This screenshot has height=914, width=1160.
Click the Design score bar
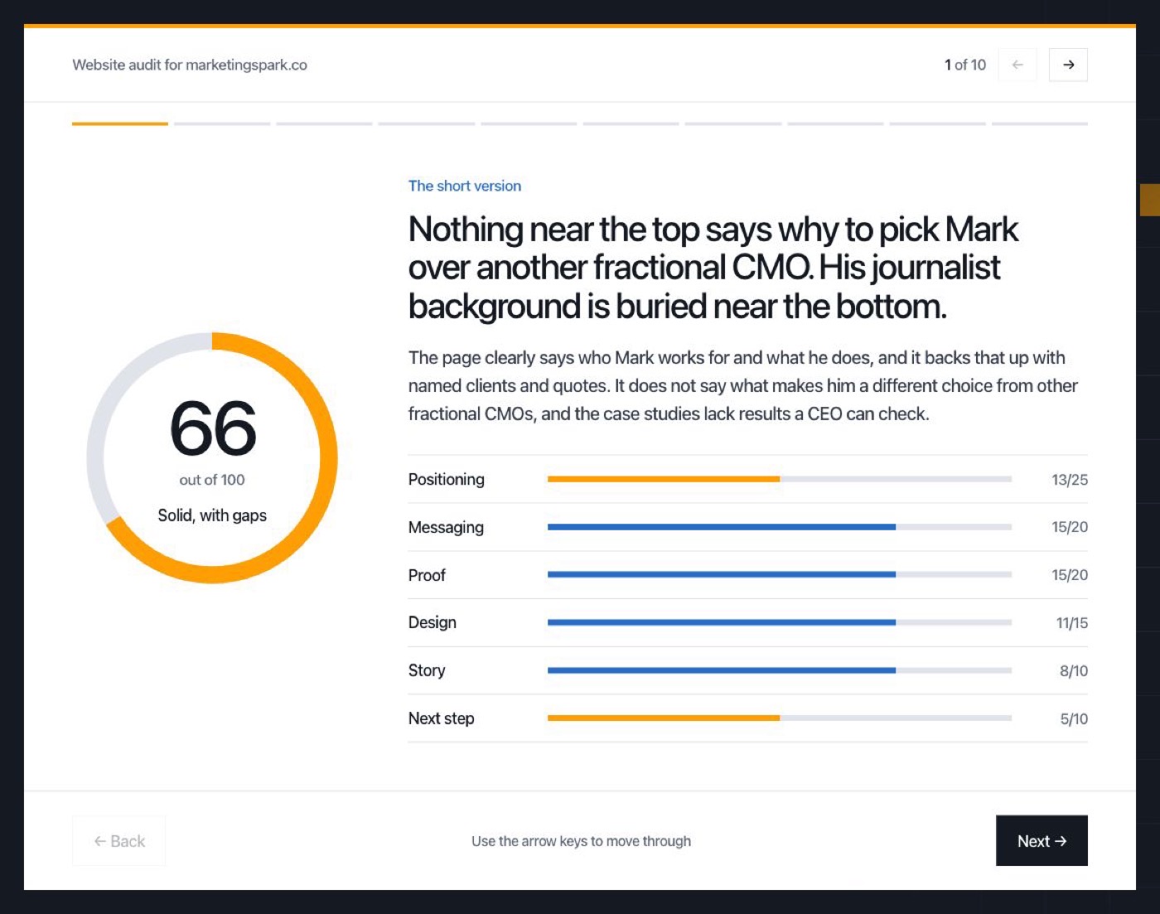[x=780, y=622]
